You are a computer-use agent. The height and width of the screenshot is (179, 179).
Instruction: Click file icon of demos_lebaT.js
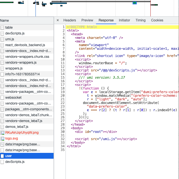tap(2, 127)
